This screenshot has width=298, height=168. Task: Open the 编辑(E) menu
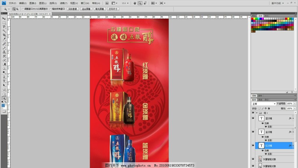coord(23,3)
